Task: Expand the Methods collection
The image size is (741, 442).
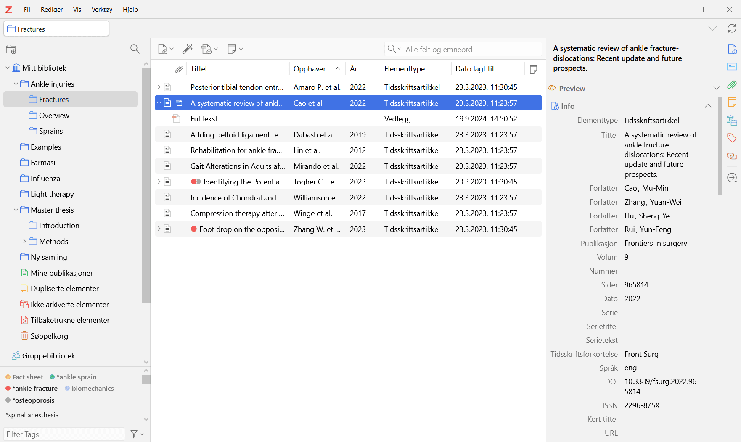Action: click(24, 241)
